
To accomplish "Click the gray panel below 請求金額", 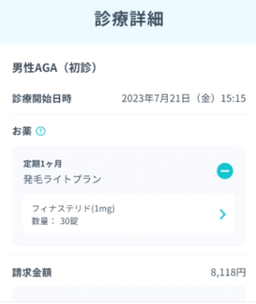I will tap(129, 294).
